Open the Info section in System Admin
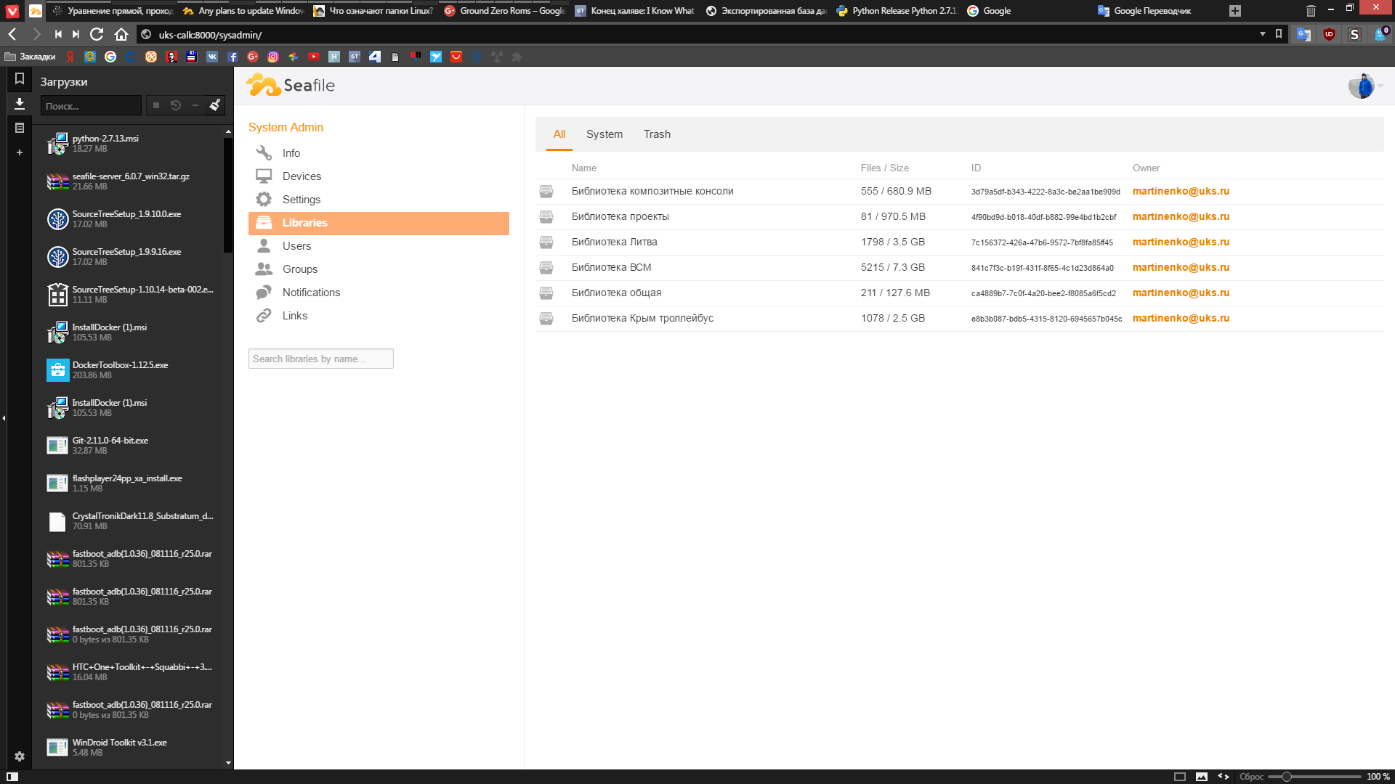 [291, 152]
